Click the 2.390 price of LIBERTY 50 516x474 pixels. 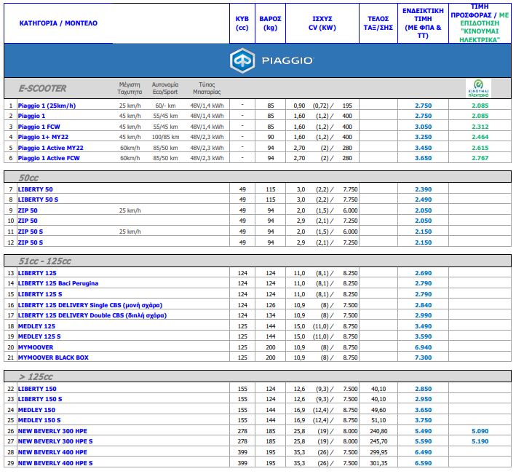[x=423, y=189]
